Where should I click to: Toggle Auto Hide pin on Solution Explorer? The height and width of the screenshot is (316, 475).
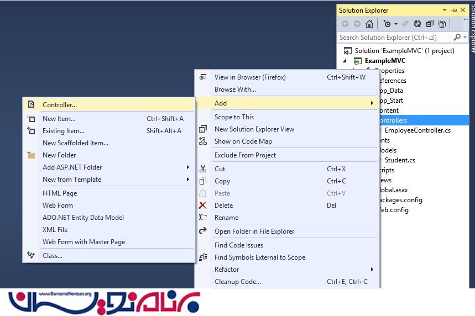[x=454, y=10]
